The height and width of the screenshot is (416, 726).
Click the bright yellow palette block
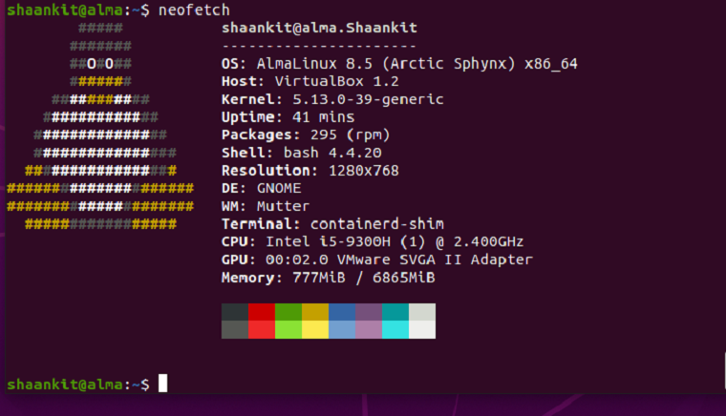point(314,329)
